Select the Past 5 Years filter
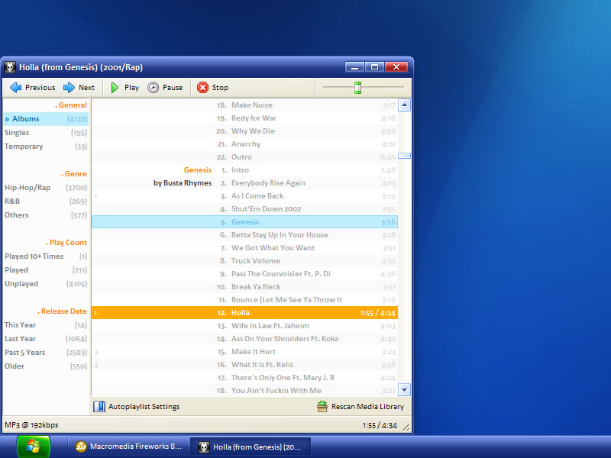 (25, 353)
